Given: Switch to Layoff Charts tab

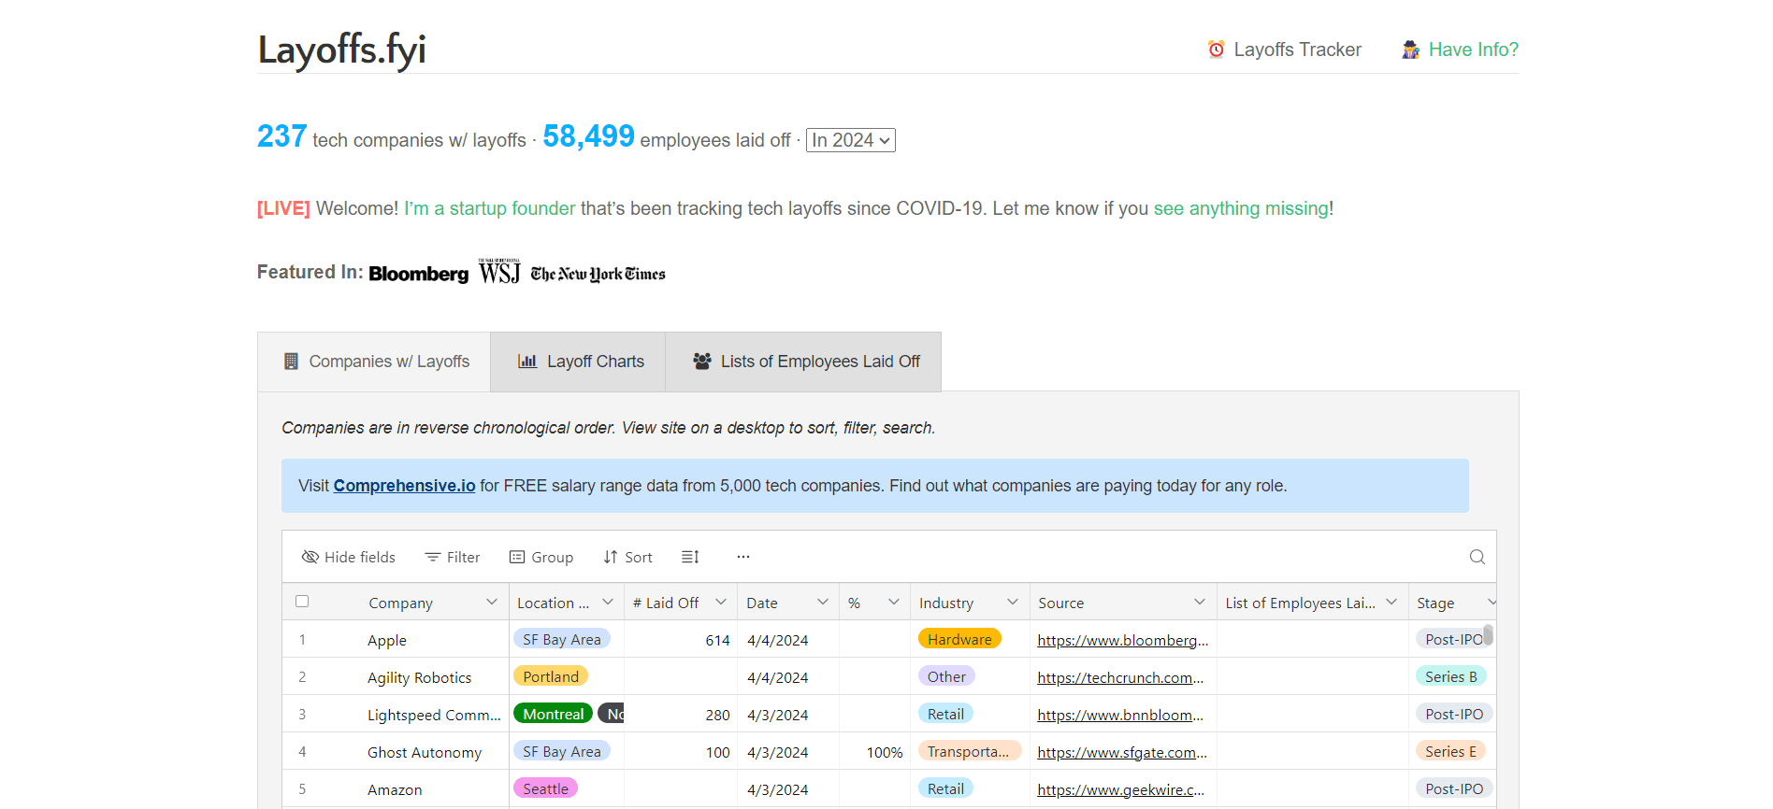Looking at the screenshot, I should click(578, 362).
